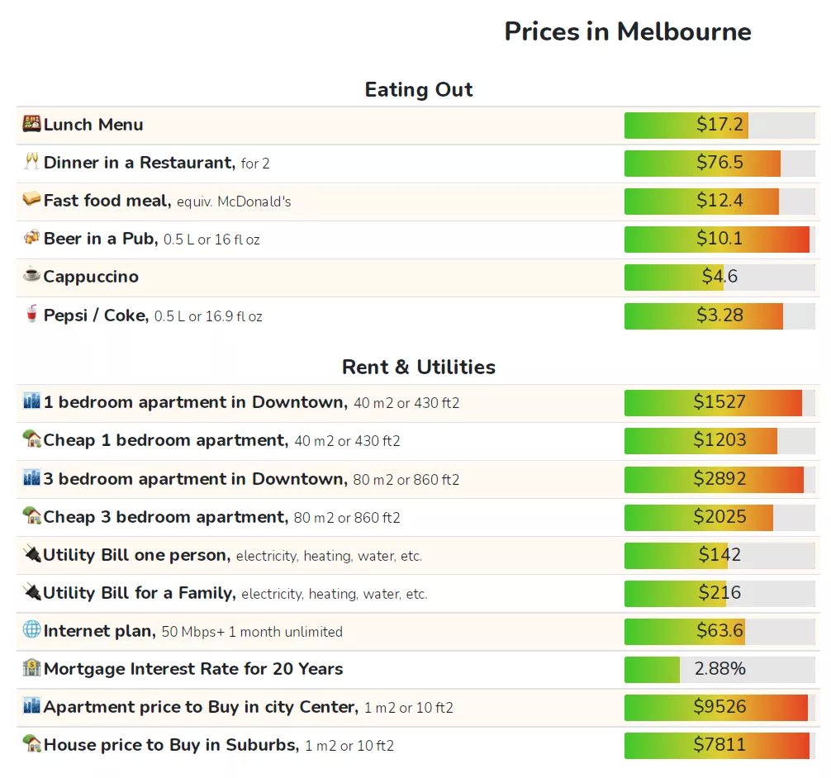Click the House price to Buy in Suburbs label
Viewport: 831px width, 778px height.
(171, 745)
